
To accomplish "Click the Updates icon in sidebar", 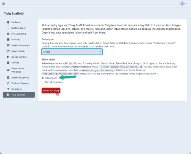I will tap(8, 22).
